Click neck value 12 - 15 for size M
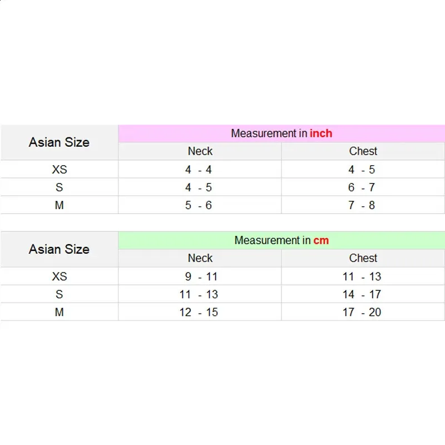The image size is (445, 445). (199, 312)
